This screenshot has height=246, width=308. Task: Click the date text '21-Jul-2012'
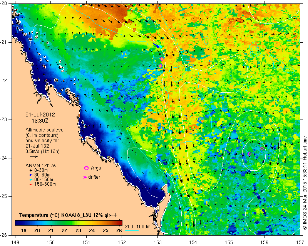coord(40,115)
